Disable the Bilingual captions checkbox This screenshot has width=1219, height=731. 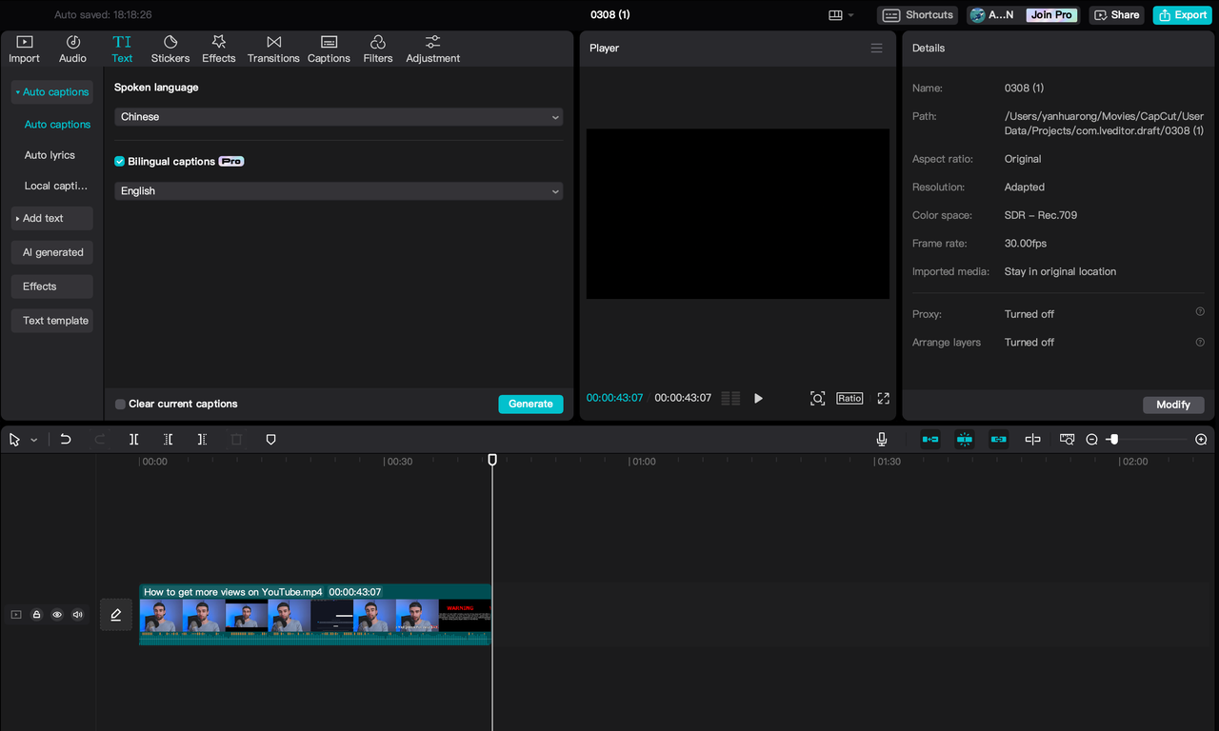pos(119,161)
